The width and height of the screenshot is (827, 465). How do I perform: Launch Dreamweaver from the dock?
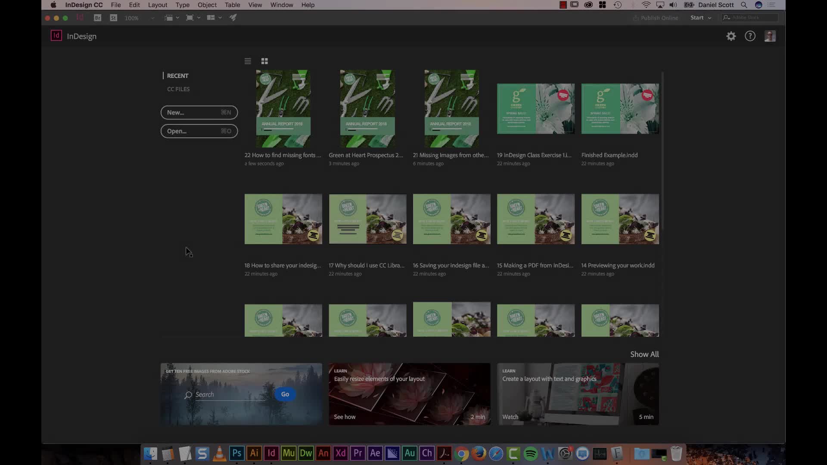coord(306,453)
